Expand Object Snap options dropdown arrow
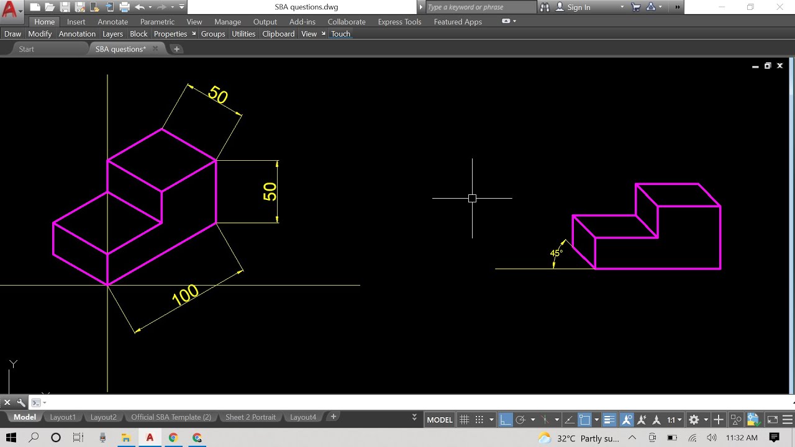This screenshot has height=447, width=795. pyautogui.click(x=596, y=420)
